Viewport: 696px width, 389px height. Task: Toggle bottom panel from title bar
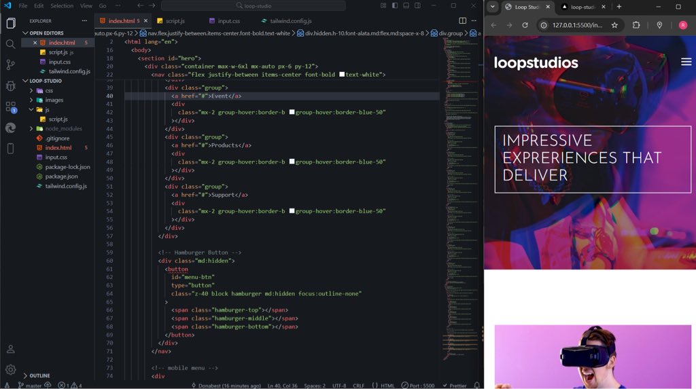click(406, 5)
